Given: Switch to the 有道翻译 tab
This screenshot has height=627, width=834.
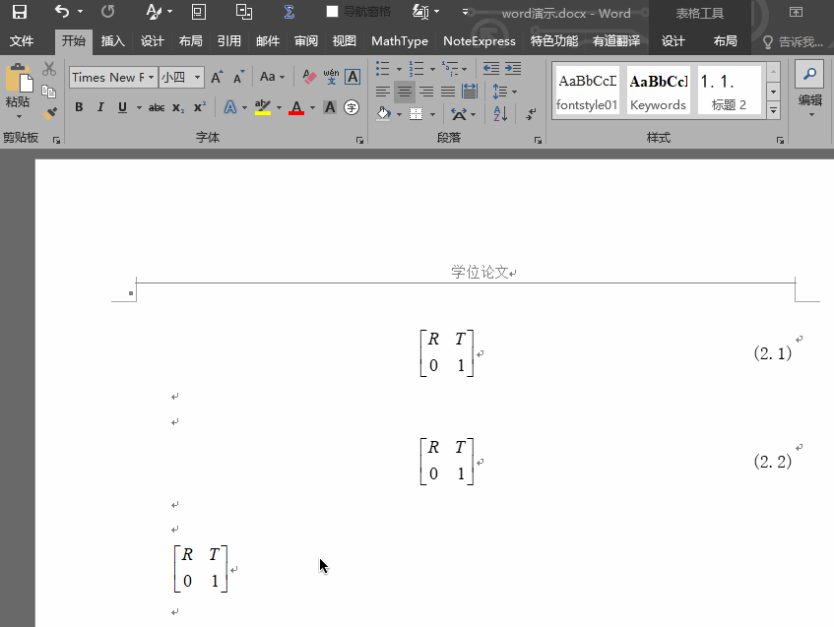Looking at the screenshot, I should pos(616,41).
